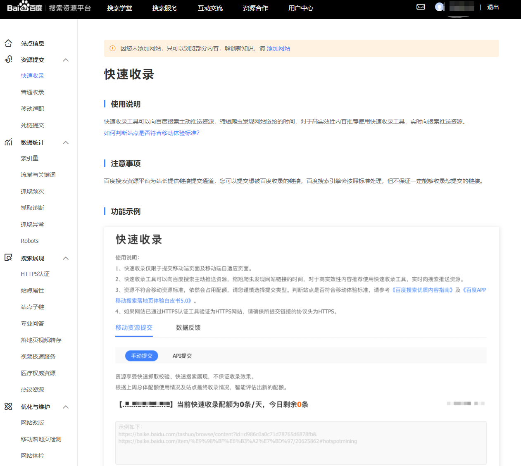
Task: Click the 优化与维护 section icon
Action: click(8, 407)
